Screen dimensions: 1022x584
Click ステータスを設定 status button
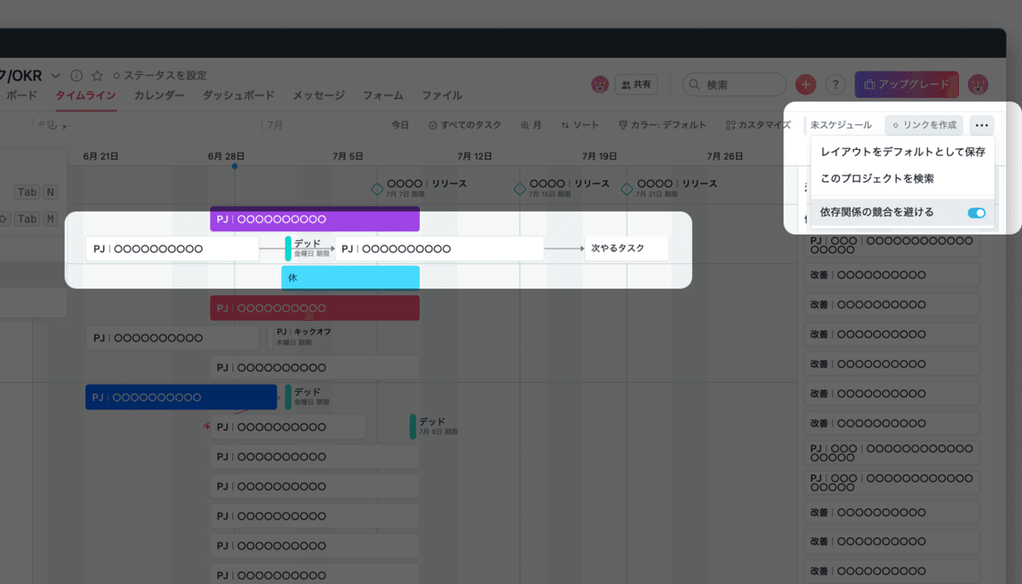pyautogui.click(x=159, y=75)
